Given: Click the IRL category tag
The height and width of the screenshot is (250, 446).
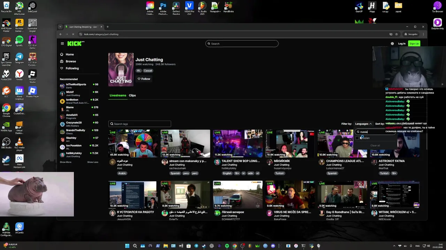Looking at the screenshot, I should coord(139,70).
